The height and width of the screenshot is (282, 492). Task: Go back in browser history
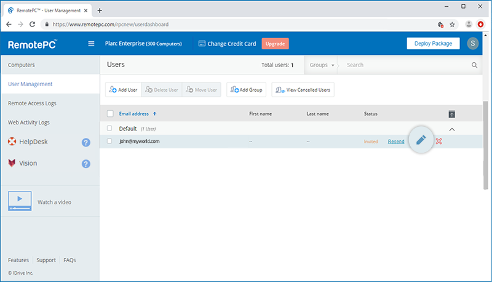coord(9,24)
